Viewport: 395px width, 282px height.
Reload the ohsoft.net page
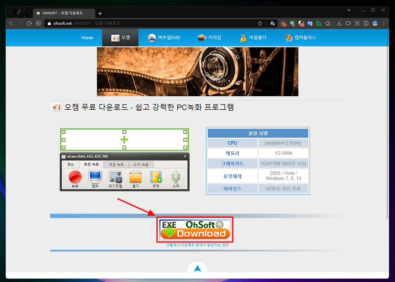29,23
